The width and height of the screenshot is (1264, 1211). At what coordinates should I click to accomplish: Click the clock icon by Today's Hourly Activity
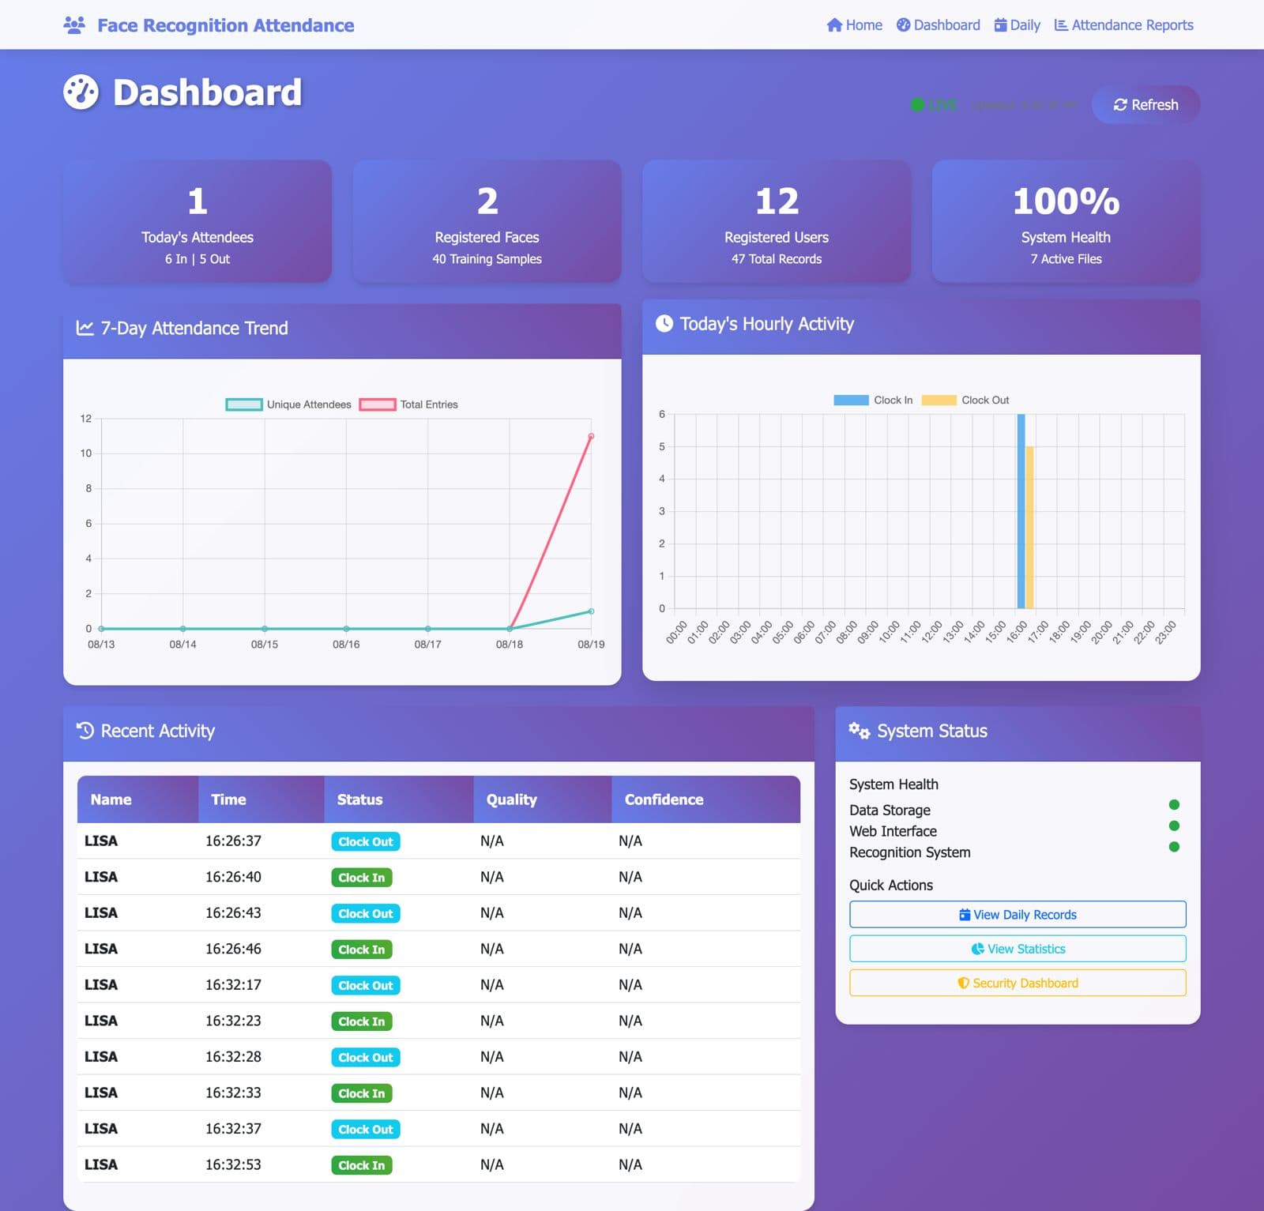pos(664,324)
